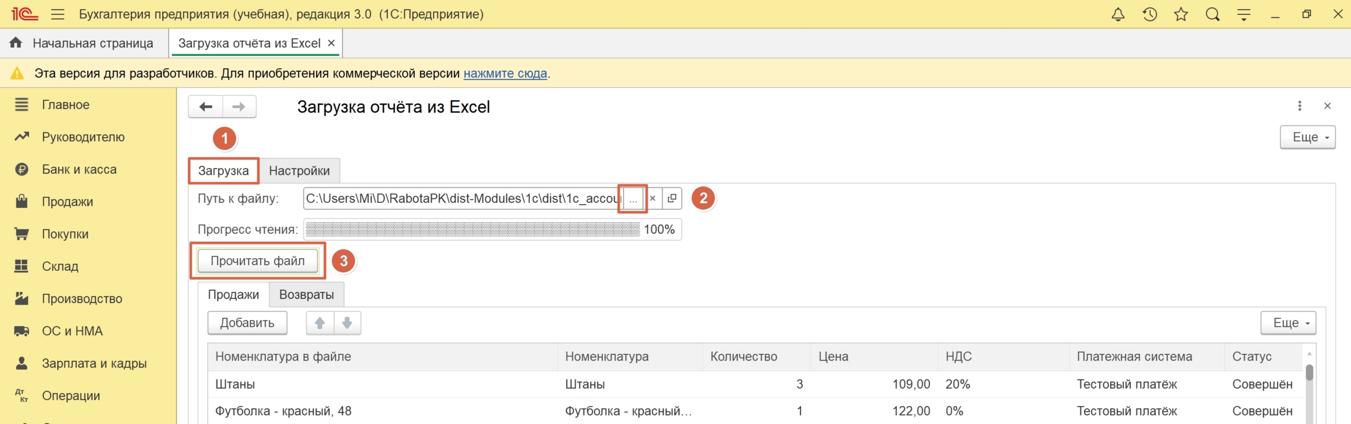Follow the нажмите сюда link
The image size is (1351, 424).
coord(505,73)
